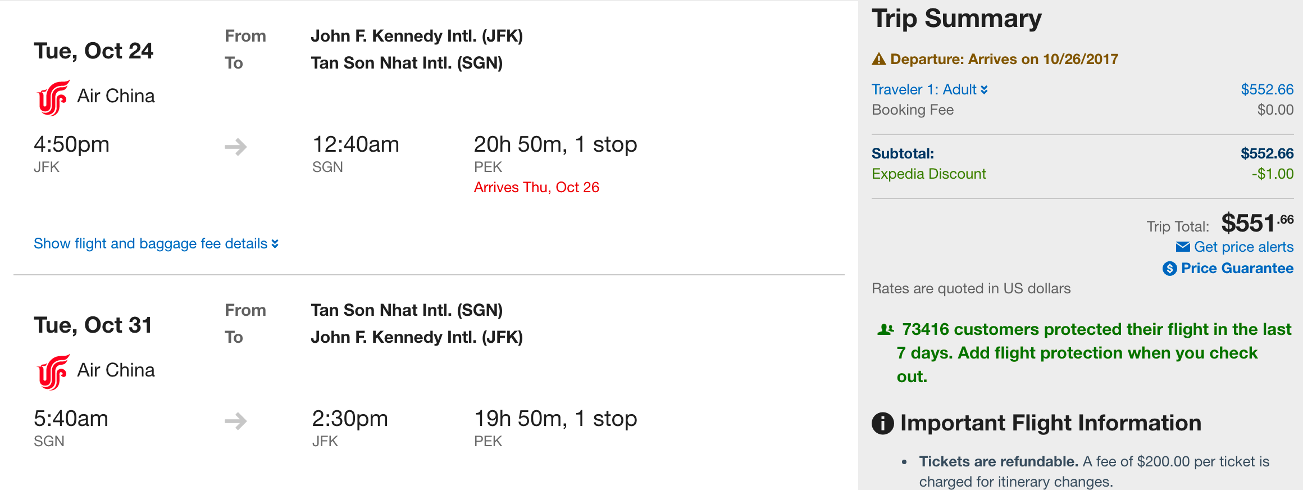1303x490 pixels.
Task: Click the arrow icon between 5:40am and 2:30pm
Action: coord(236,421)
